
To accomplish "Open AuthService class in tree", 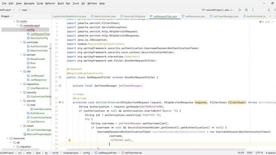I will (x=38, y=113).
